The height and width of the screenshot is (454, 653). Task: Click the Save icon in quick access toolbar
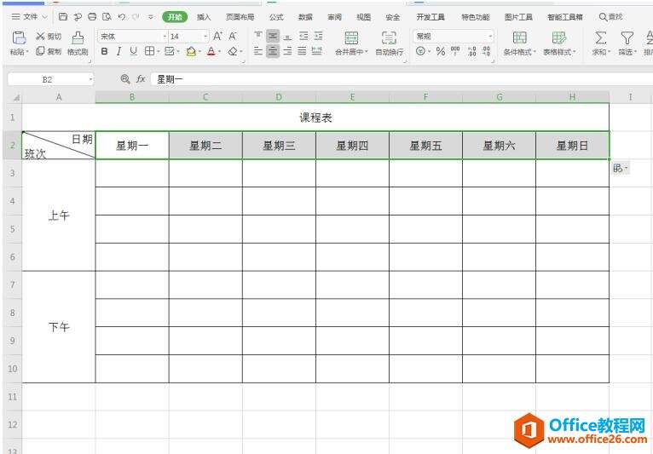pyautogui.click(x=63, y=17)
